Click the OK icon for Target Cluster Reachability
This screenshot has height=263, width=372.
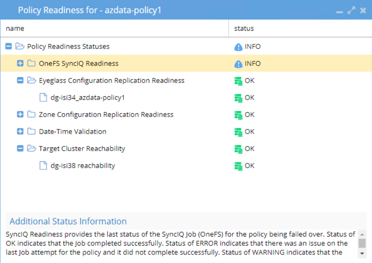coord(238,149)
